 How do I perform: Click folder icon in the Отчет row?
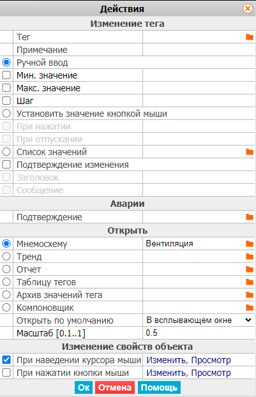pos(250,269)
